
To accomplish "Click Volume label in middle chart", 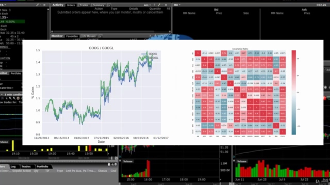I will pos(128,161).
